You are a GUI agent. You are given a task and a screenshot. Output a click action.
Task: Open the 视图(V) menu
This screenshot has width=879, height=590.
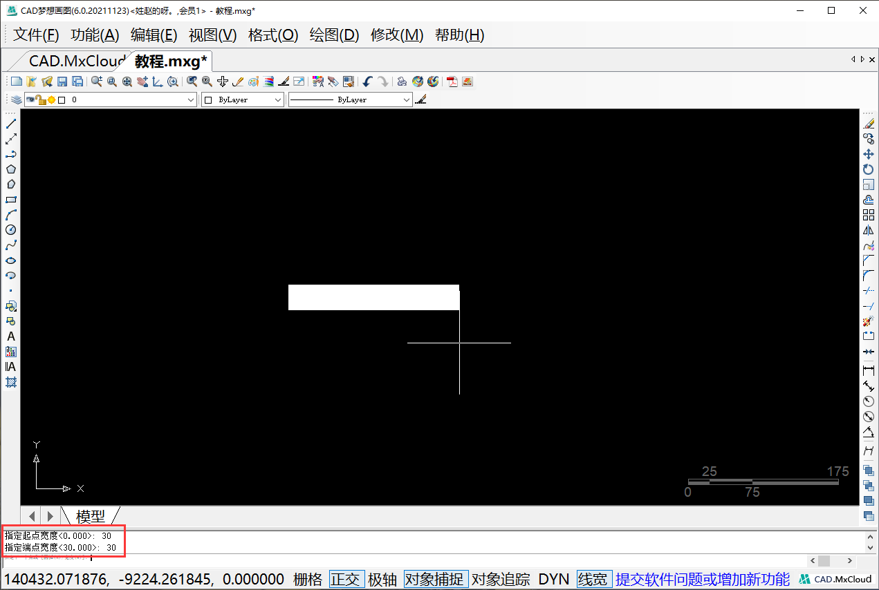(x=213, y=35)
